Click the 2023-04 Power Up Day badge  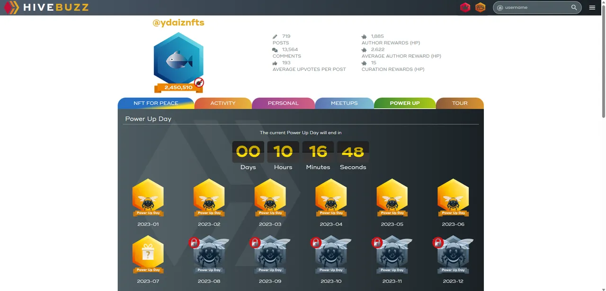pos(331,197)
